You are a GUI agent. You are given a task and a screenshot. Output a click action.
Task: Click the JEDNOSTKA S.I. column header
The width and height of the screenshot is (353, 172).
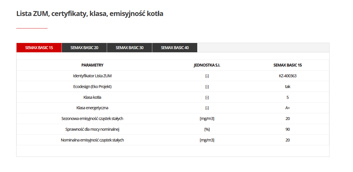[x=207, y=65]
